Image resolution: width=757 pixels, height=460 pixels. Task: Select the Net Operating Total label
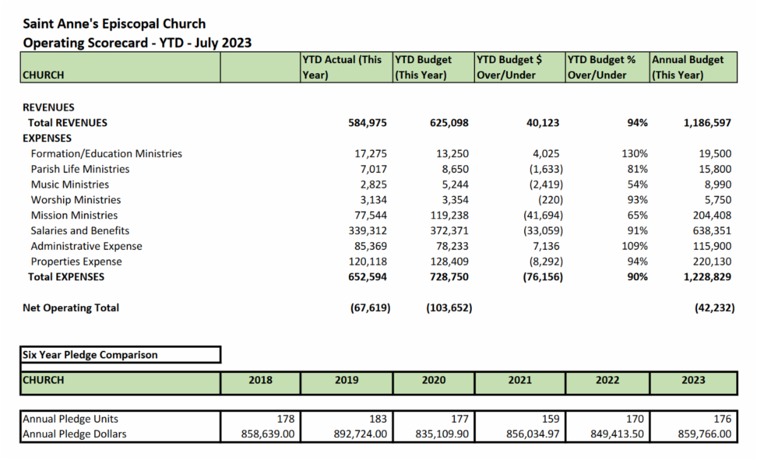point(71,308)
